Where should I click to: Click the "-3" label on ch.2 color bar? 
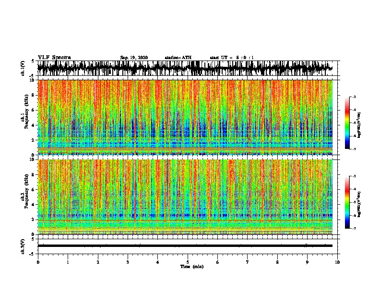click(x=354, y=176)
